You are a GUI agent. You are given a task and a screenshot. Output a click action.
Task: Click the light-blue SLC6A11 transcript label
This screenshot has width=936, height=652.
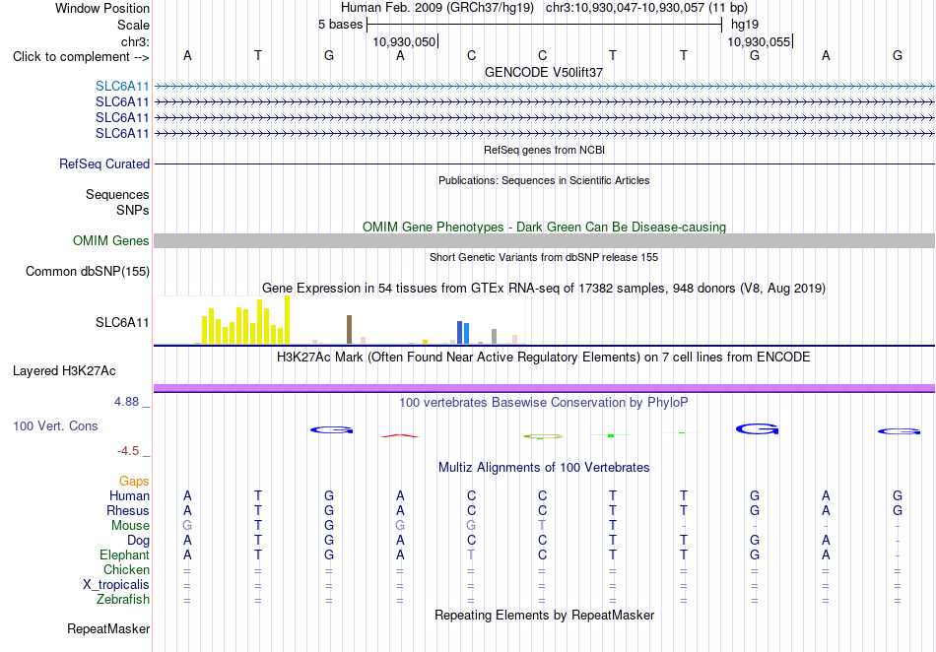(122, 87)
